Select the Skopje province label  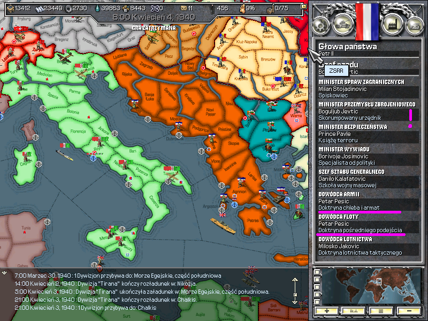pos(234,143)
